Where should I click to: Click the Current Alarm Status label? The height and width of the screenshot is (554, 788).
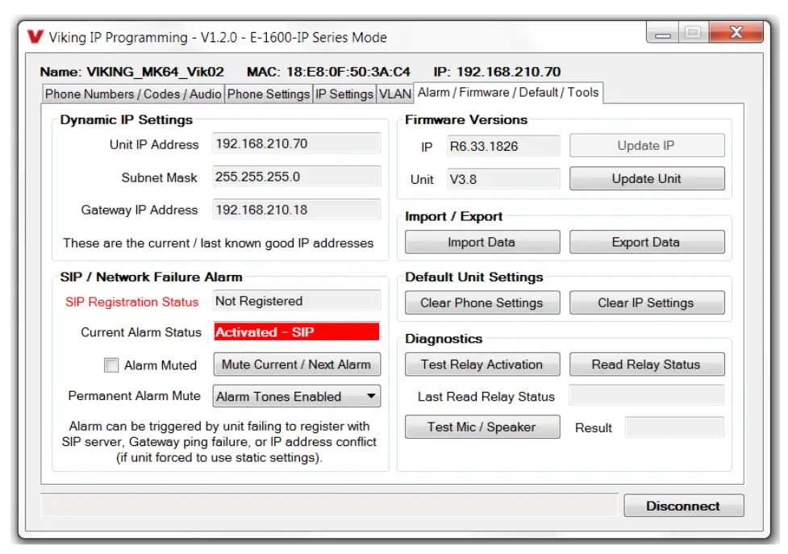(141, 332)
